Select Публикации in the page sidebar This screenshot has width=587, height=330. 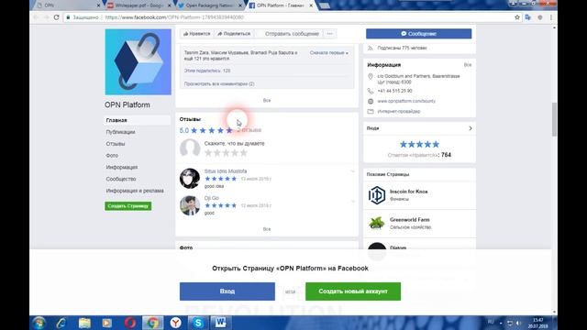point(120,132)
